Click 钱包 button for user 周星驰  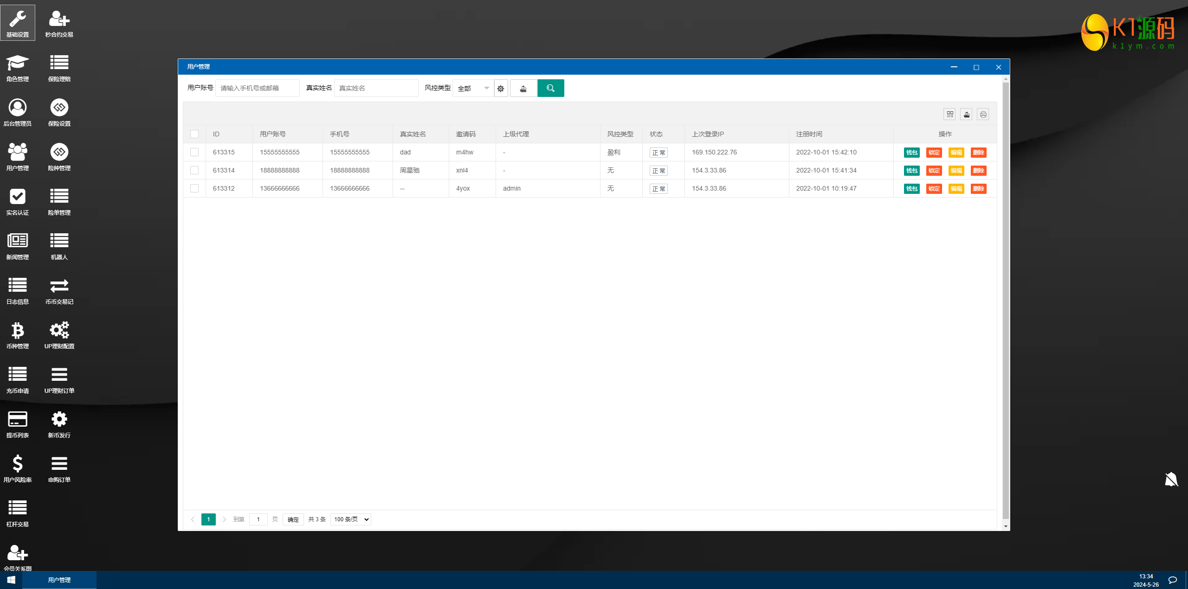point(911,171)
